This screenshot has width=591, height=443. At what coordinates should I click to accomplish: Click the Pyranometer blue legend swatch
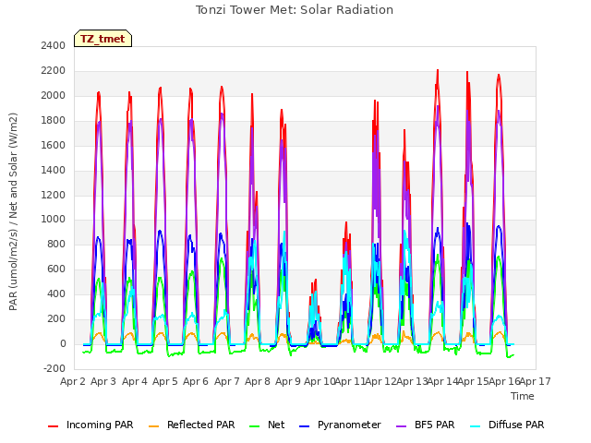304,426
